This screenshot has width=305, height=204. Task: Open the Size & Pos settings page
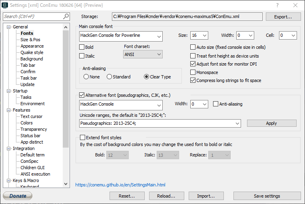point(30,40)
